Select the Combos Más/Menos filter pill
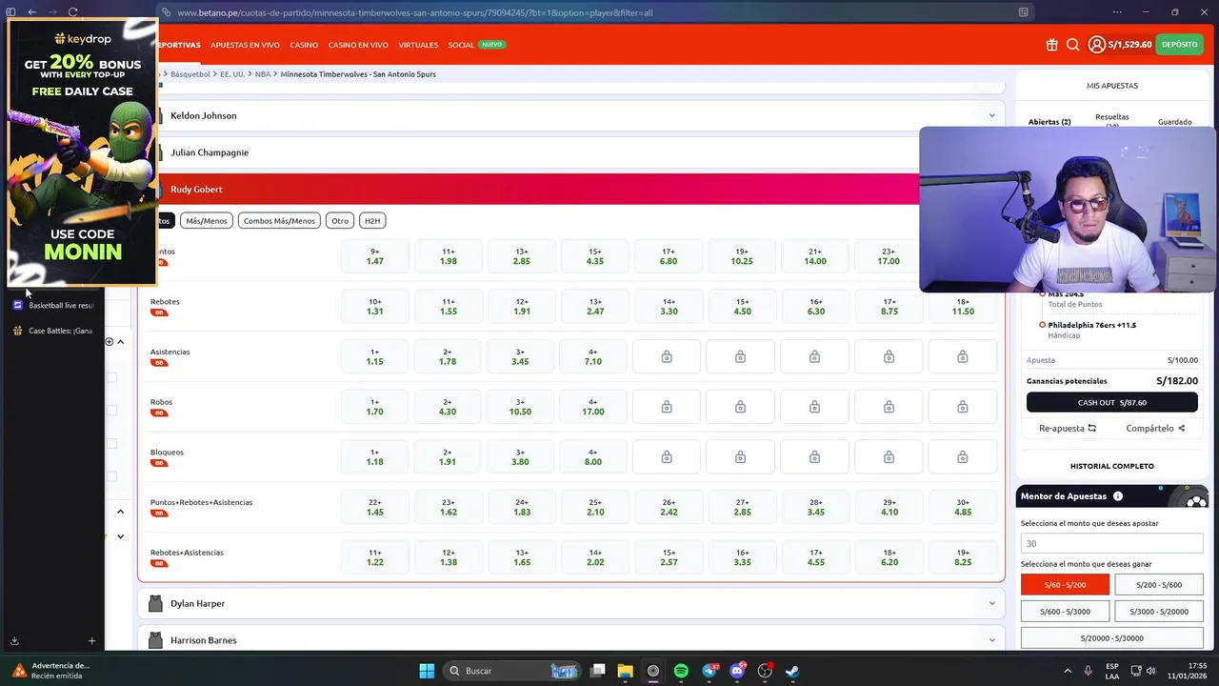Screen dimensions: 1219x686 coord(279,221)
